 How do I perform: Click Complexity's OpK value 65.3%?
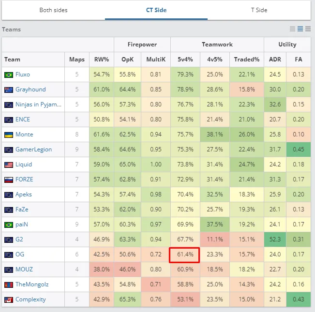tap(128, 299)
